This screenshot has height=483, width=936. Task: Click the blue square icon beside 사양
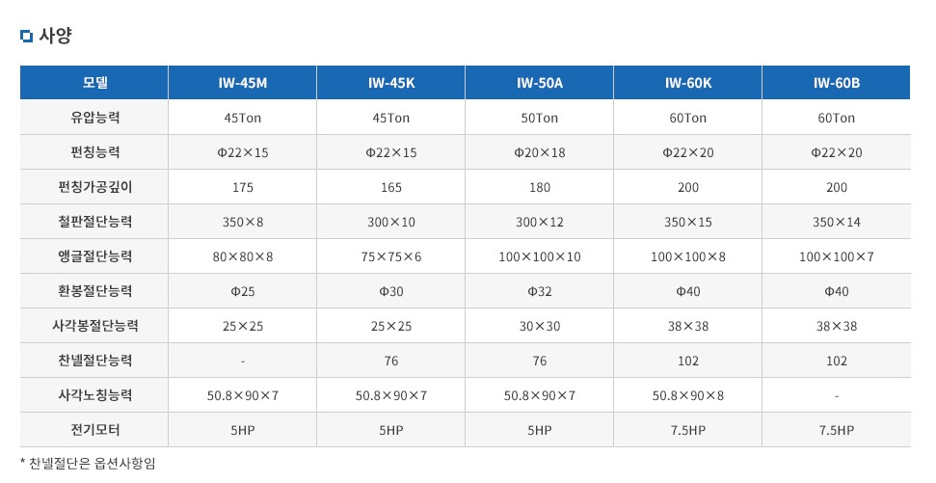click(26, 37)
